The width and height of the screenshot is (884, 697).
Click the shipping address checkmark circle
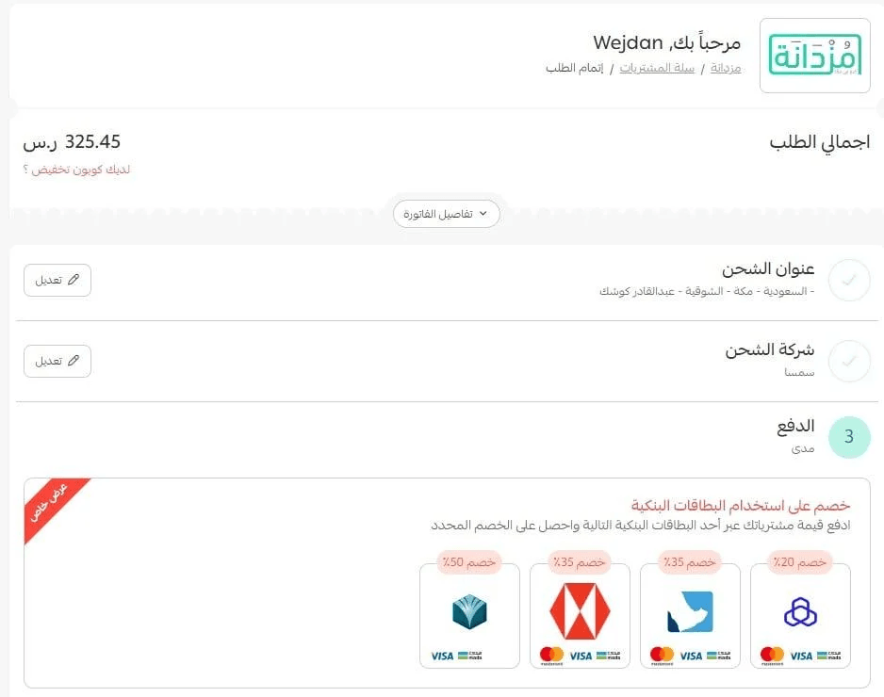click(x=849, y=280)
